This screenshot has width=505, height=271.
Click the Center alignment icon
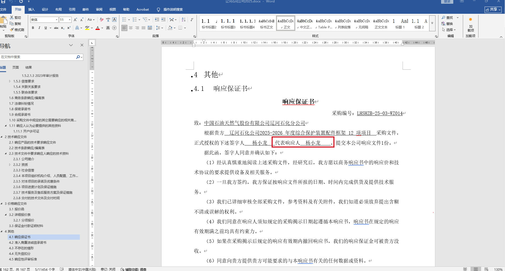point(131,28)
